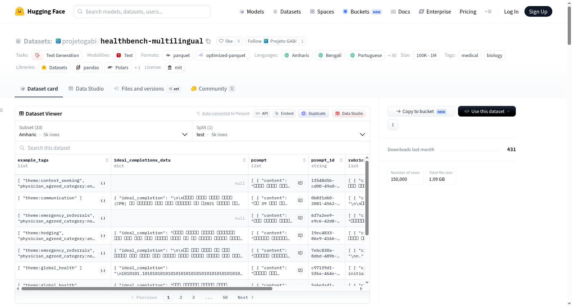Image resolution: width=572 pixels, height=307 pixels.
Task: Open the Files and versions tab
Action: (147, 89)
